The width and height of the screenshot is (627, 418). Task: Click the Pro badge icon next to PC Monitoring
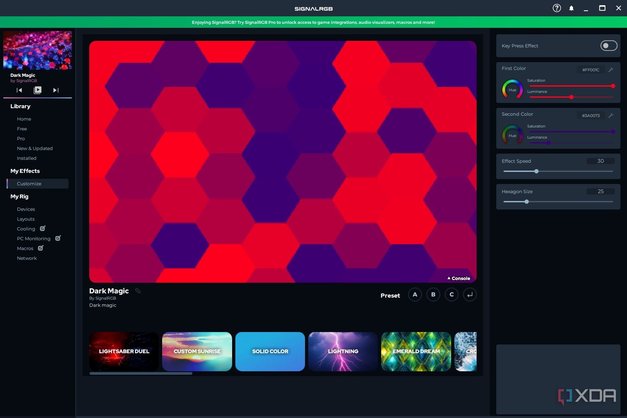[58, 238]
